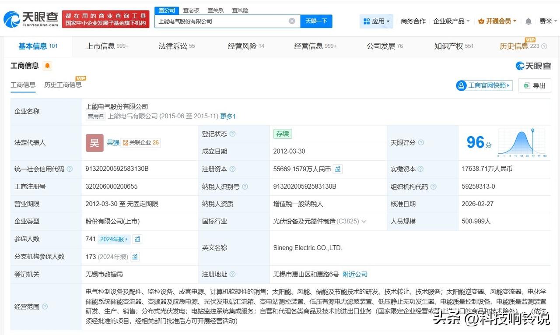Select the registration number 320206000200655
Viewport: 560px width, 335px height.
[x=112, y=187]
